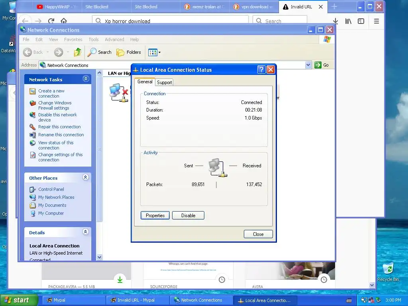The image size is (408, 306).
Task: Click the browser URL bar
Action: click(171, 21)
